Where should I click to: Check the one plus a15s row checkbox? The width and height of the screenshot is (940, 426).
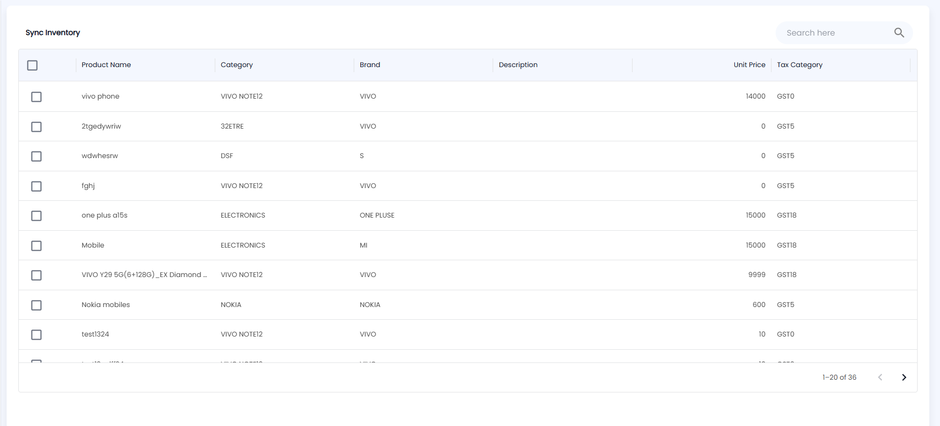coord(36,216)
